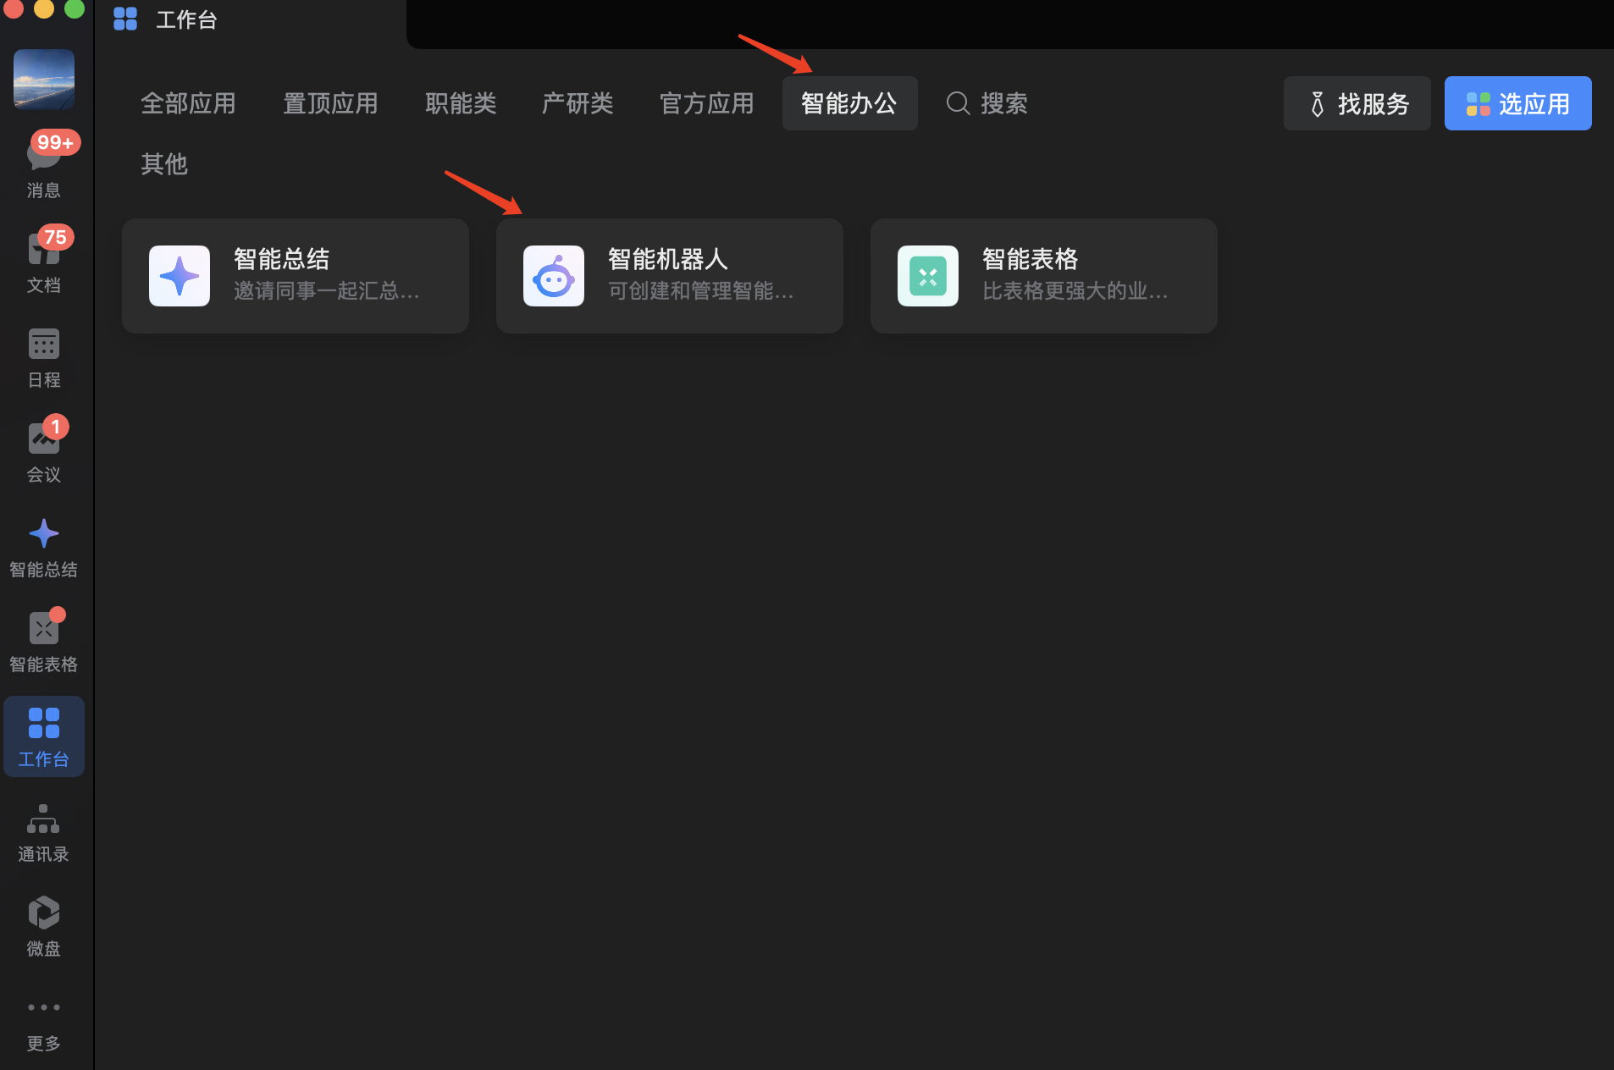Select the 职能类 category tab
The height and width of the screenshot is (1070, 1614).
click(461, 103)
